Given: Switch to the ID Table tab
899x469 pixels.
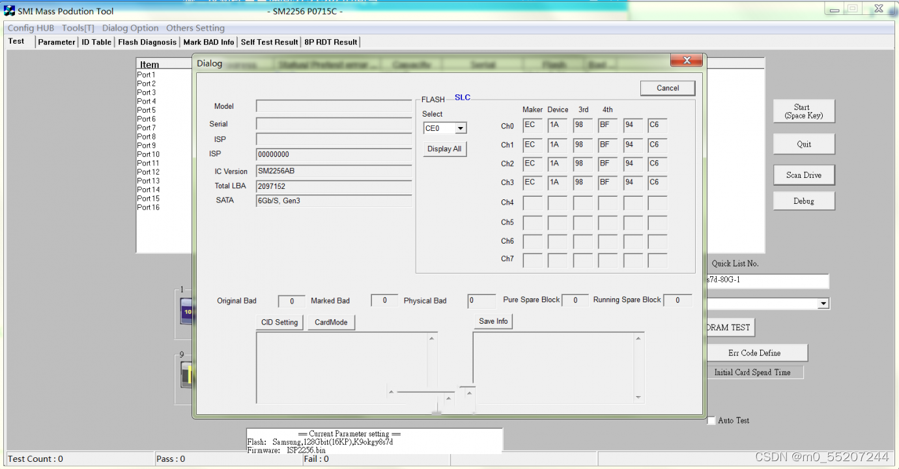Looking at the screenshot, I should tap(96, 42).
